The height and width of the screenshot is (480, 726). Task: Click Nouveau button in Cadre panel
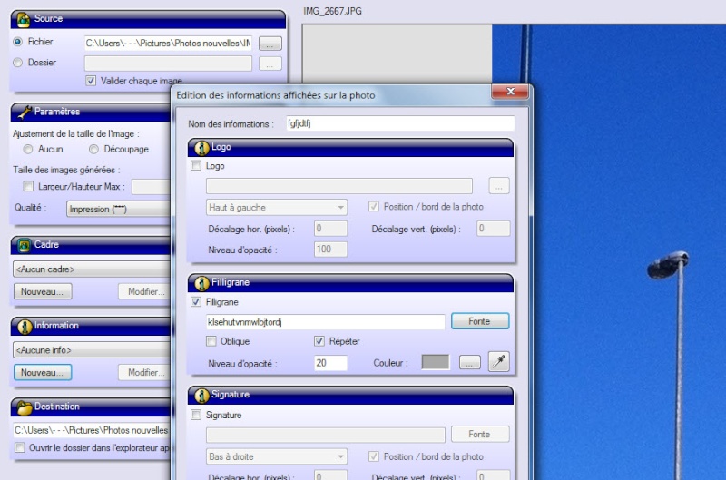point(42,291)
